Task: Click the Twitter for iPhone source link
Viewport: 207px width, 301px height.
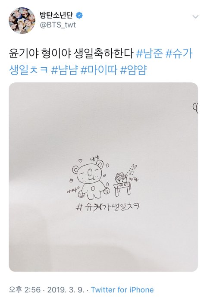Action: click(x=122, y=290)
